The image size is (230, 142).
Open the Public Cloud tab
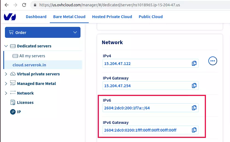coord(151,17)
